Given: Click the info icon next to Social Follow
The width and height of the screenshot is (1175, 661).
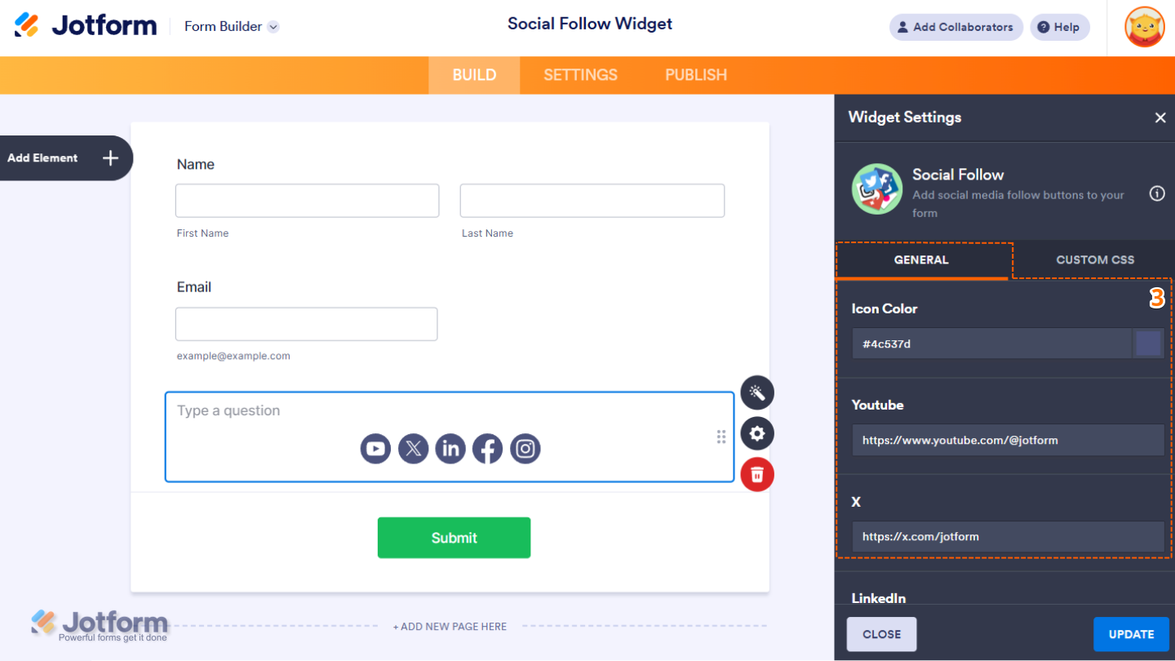Looking at the screenshot, I should (1156, 193).
